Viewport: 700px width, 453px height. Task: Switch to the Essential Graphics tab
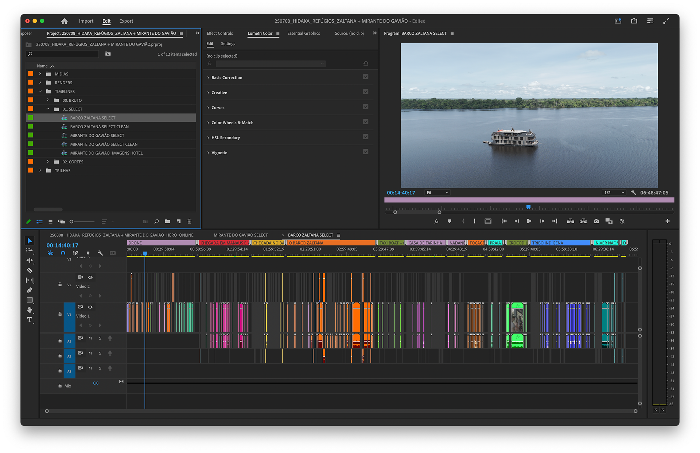click(x=303, y=33)
